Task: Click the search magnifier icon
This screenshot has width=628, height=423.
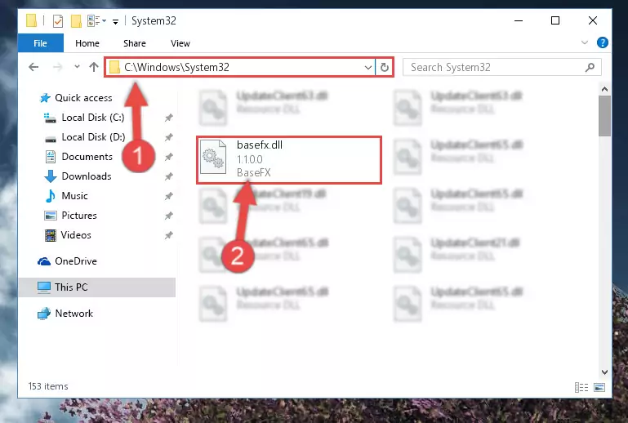Action: (x=590, y=67)
